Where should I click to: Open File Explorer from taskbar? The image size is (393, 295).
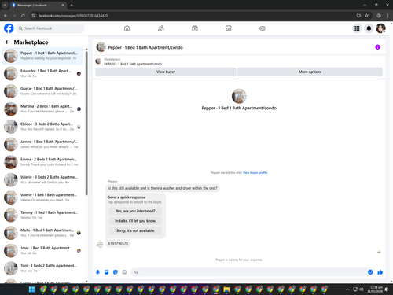(226, 289)
